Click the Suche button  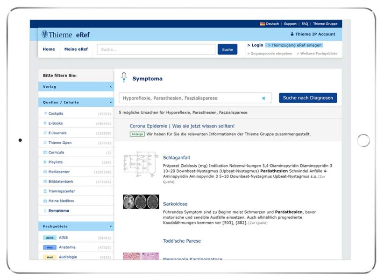(228, 49)
